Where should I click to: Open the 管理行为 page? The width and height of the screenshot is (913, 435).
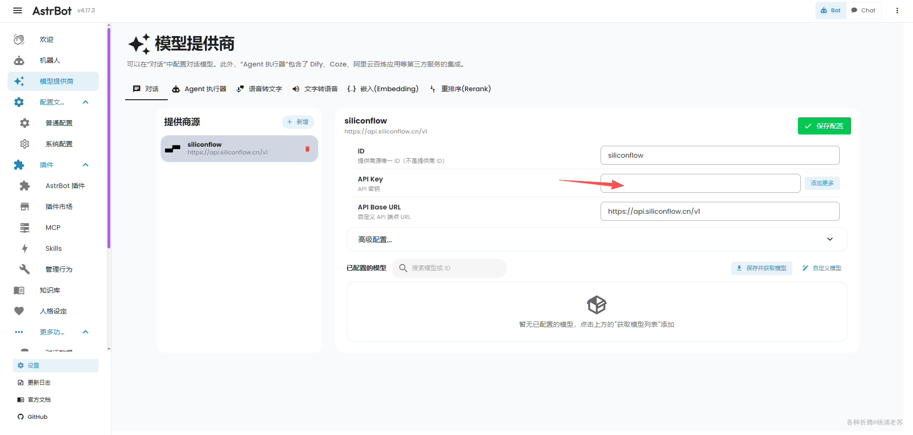[53, 269]
